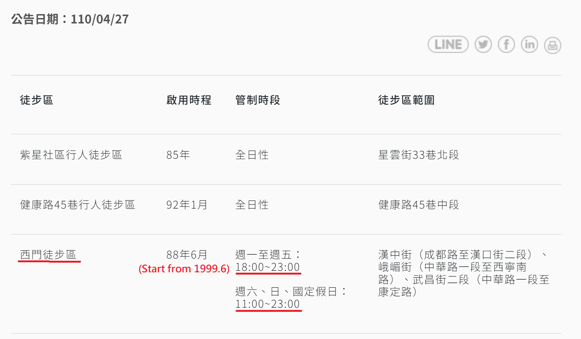Viewport: 581px width, 339px height.
Task: Click the 公告日期 110/04/27 text
Action: pyautogui.click(x=70, y=19)
